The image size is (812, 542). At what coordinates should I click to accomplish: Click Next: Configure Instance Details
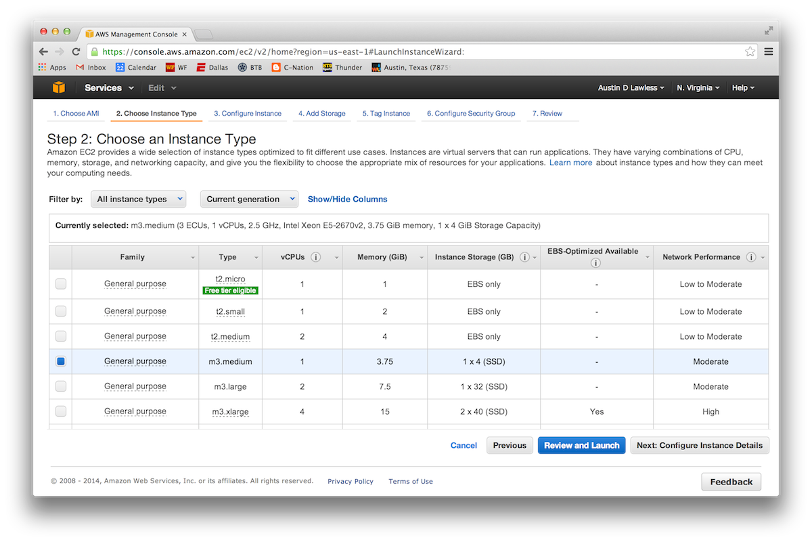click(700, 445)
